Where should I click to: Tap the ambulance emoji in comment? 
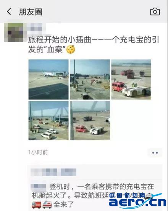pos(47,204)
